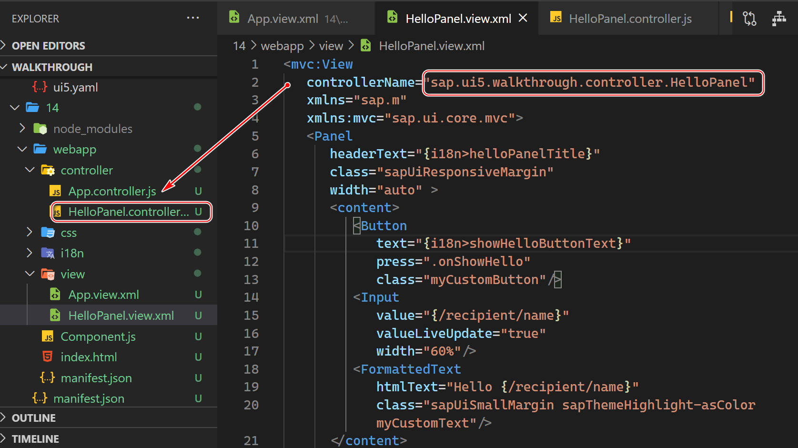This screenshot has width=798, height=448.
Task: Close the HelloPanel.view.xml tab
Action: (523, 18)
